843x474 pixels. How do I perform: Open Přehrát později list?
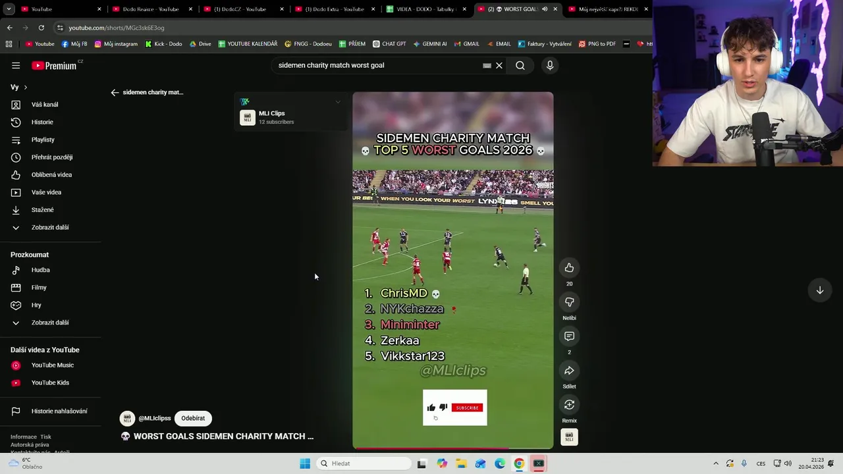tap(51, 157)
